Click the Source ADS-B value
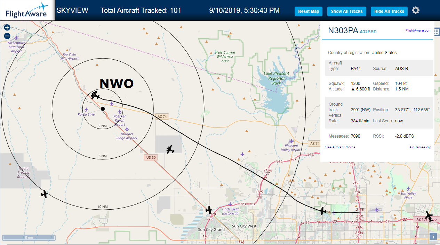Image resolution: width=440 pixels, height=245 pixels. (x=401, y=69)
